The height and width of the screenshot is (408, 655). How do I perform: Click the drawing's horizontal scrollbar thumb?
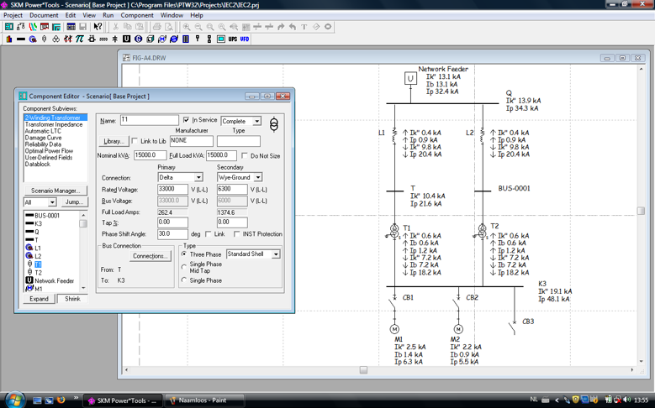click(363, 370)
